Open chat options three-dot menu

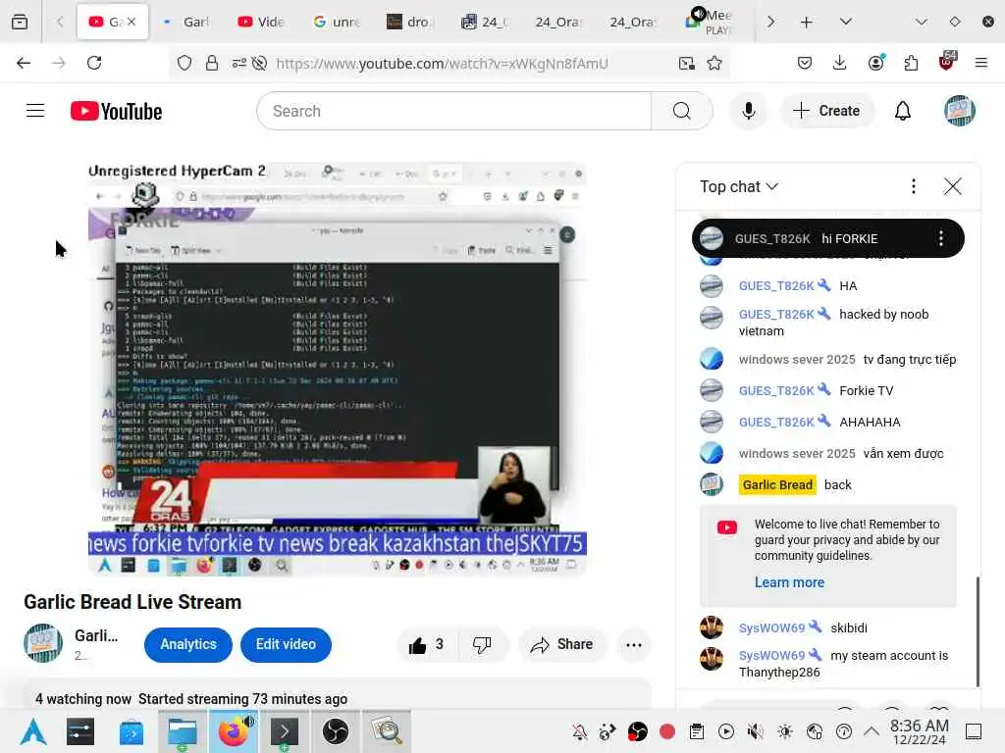(914, 186)
